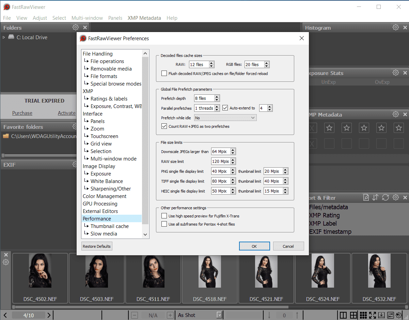Click the refresh icon in Sort & Filter
The width and height of the screenshot is (409, 320).
386,198
